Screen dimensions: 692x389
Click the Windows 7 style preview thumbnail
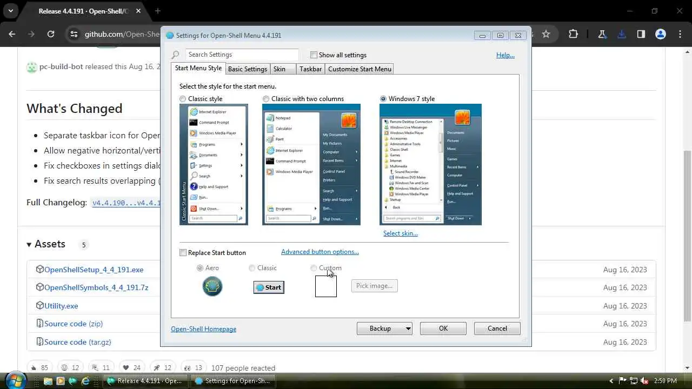(x=430, y=164)
